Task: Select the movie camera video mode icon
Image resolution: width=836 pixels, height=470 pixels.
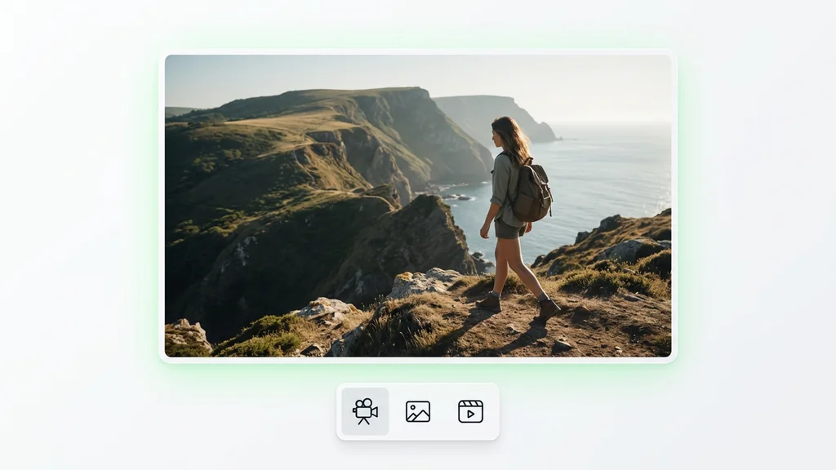Action: click(365, 411)
